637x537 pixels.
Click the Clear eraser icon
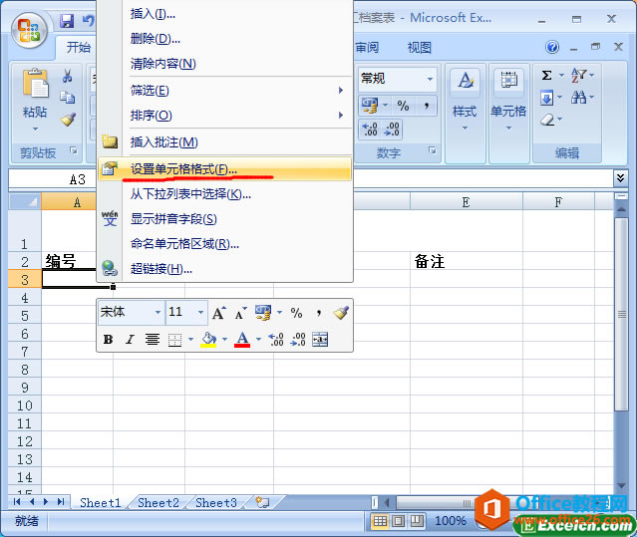547,120
